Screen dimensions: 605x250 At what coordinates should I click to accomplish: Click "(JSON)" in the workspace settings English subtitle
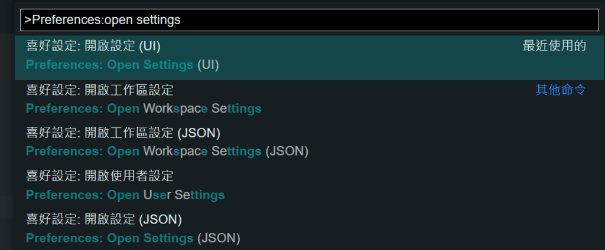coord(287,152)
